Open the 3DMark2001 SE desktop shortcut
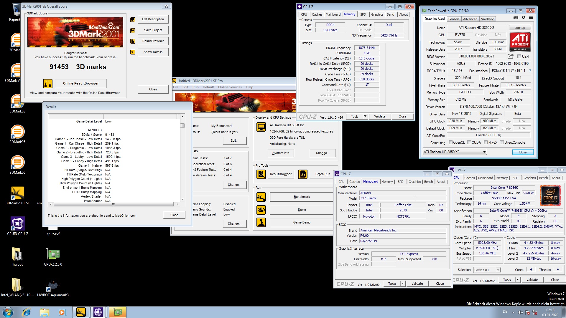 (x=17, y=195)
